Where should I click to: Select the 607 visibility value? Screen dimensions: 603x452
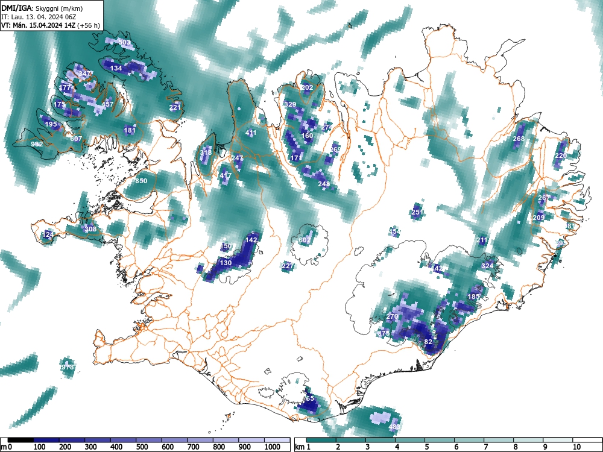point(76,139)
